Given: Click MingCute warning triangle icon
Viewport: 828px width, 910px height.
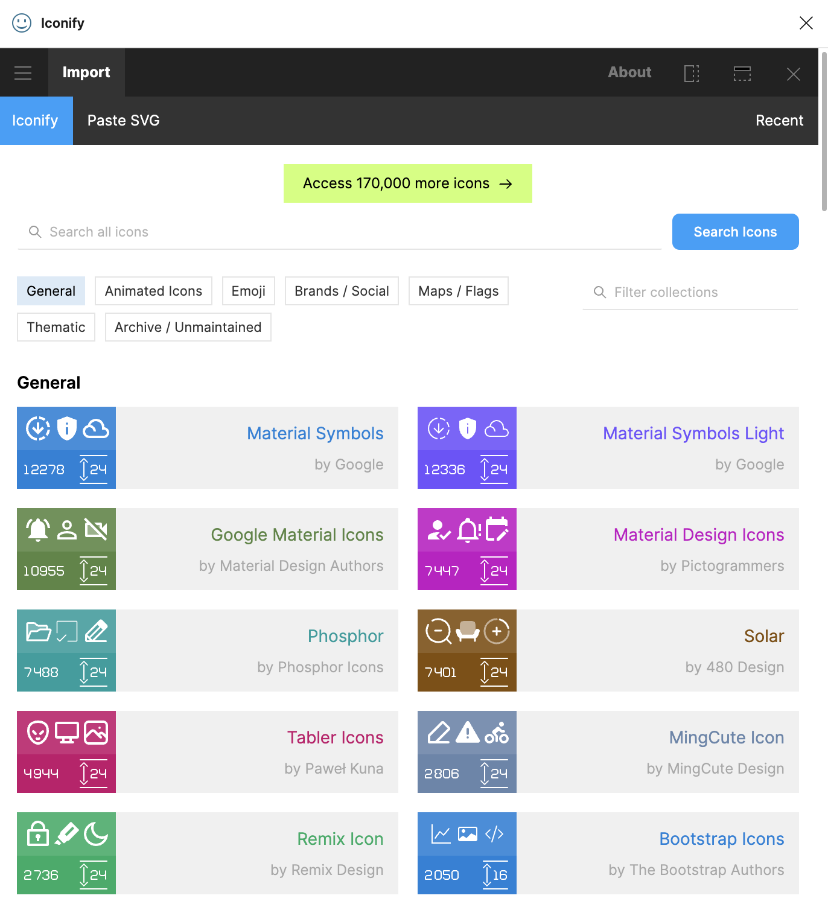Looking at the screenshot, I should coord(468,732).
